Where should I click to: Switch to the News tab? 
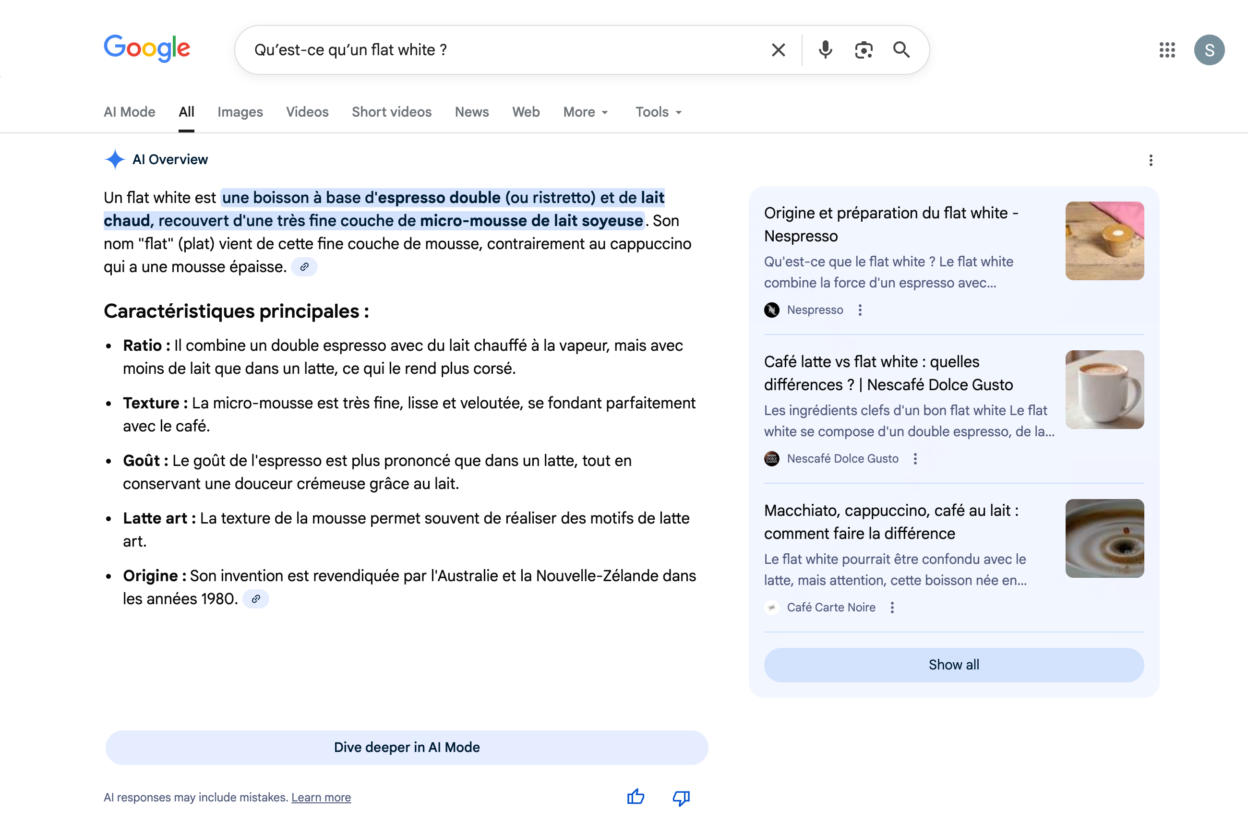[x=471, y=112]
